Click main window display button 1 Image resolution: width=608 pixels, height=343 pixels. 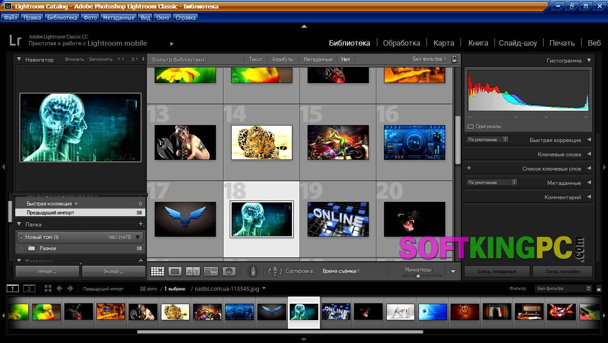13,289
